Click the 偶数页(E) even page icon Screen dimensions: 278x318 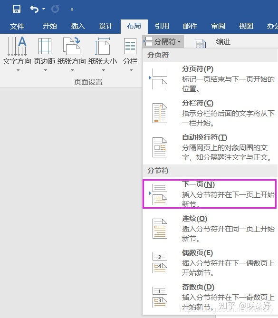160,263
